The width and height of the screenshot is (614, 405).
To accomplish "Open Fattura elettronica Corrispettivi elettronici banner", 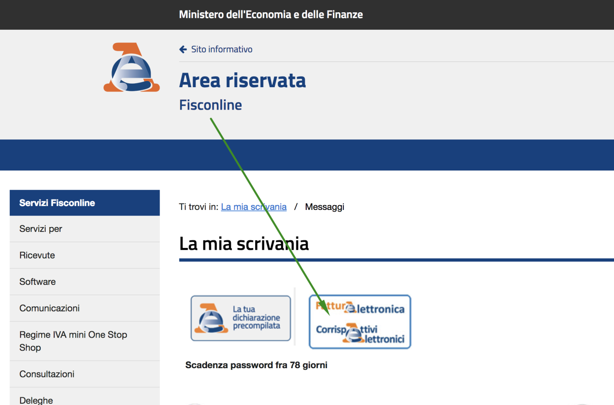I will pos(360,322).
